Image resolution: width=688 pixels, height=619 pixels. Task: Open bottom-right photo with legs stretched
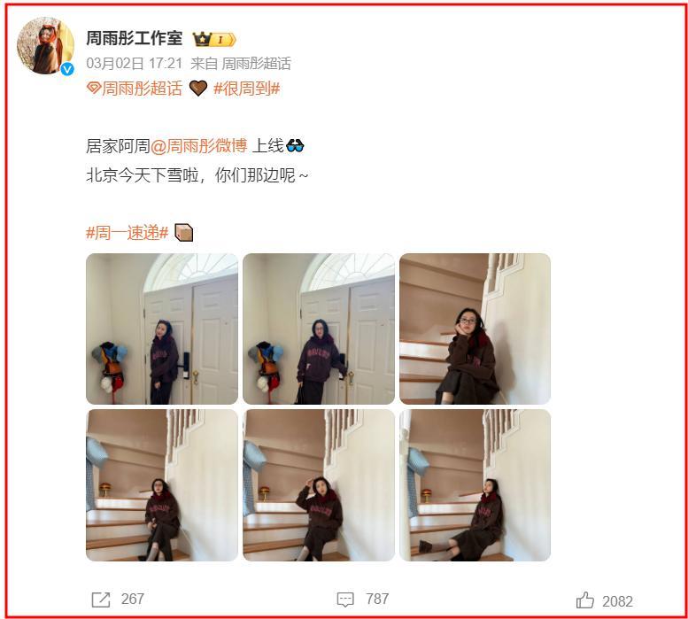tap(475, 485)
